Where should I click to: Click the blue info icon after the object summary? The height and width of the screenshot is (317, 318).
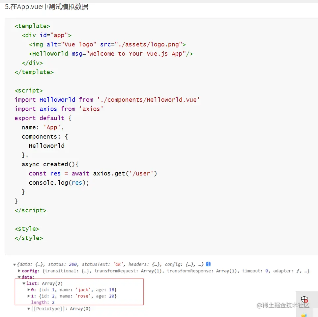coord(208,264)
